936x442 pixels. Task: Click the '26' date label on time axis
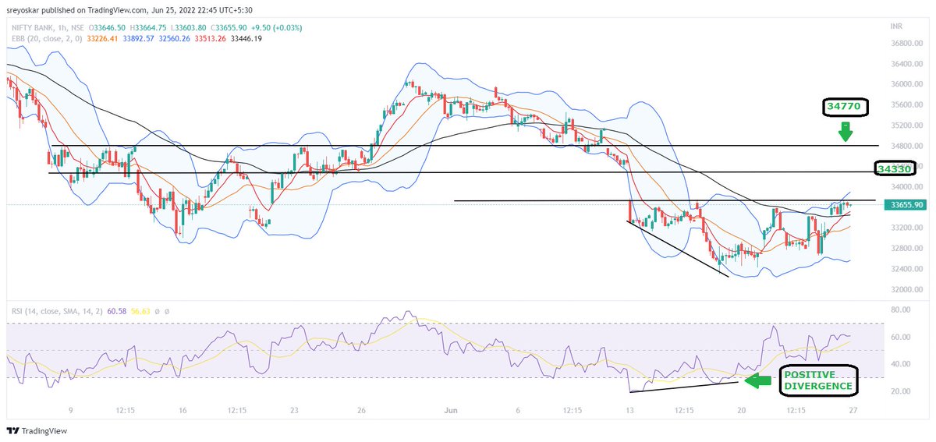click(x=361, y=408)
